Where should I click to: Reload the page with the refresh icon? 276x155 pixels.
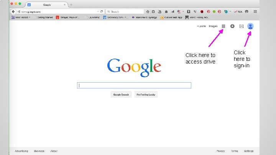pyautogui.click(x=102, y=11)
